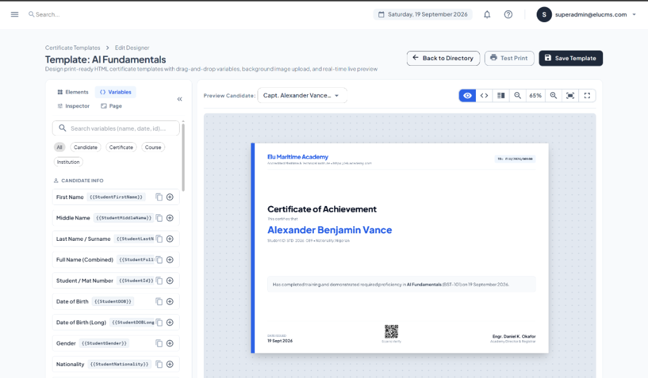Click the 65% zoom level

pos(535,95)
